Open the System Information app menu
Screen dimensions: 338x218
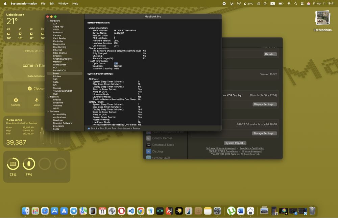pyautogui.click(x=24, y=4)
